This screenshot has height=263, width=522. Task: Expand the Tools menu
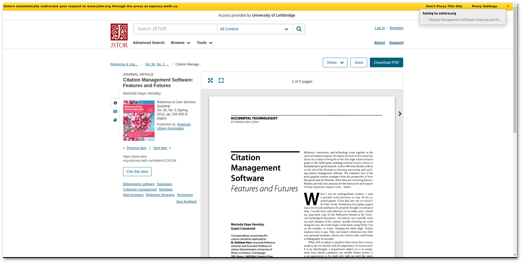pyautogui.click(x=205, y=43)
